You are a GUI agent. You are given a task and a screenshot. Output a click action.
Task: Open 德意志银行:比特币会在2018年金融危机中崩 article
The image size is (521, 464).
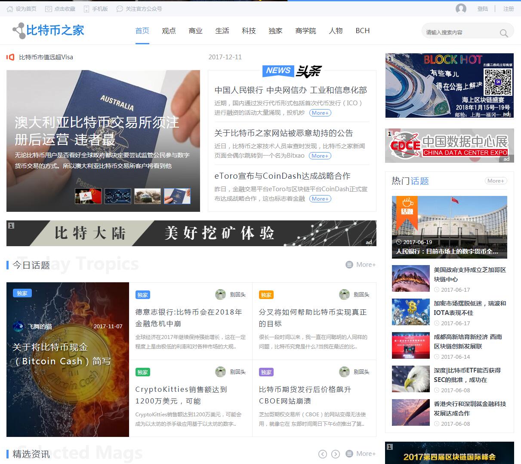point(189,318)
